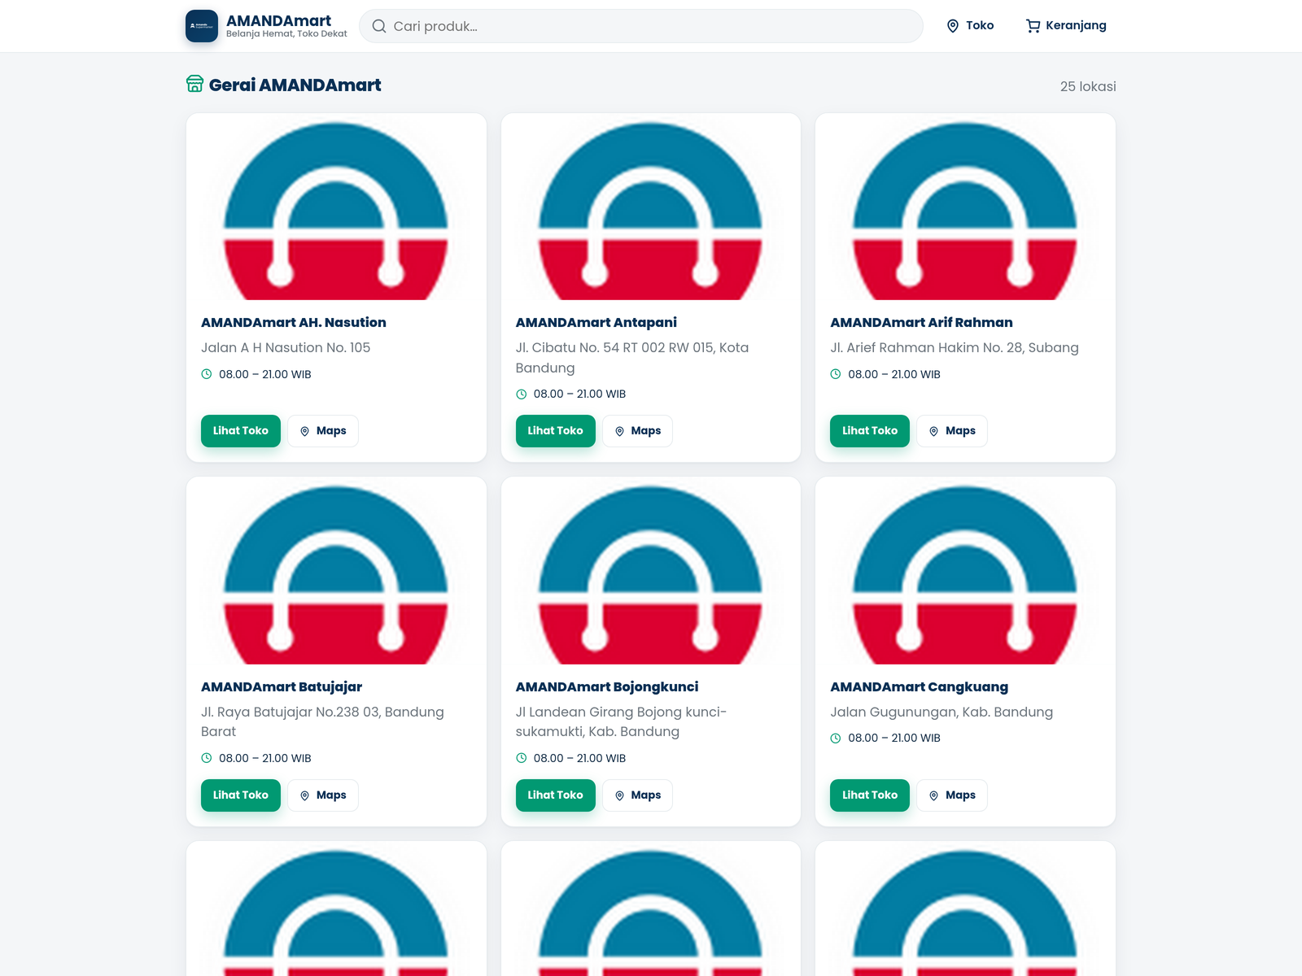This screenshot has height=976, width=1302.
Task: Click the store title AMANDAmart Antapani
Action: [596, 323]
